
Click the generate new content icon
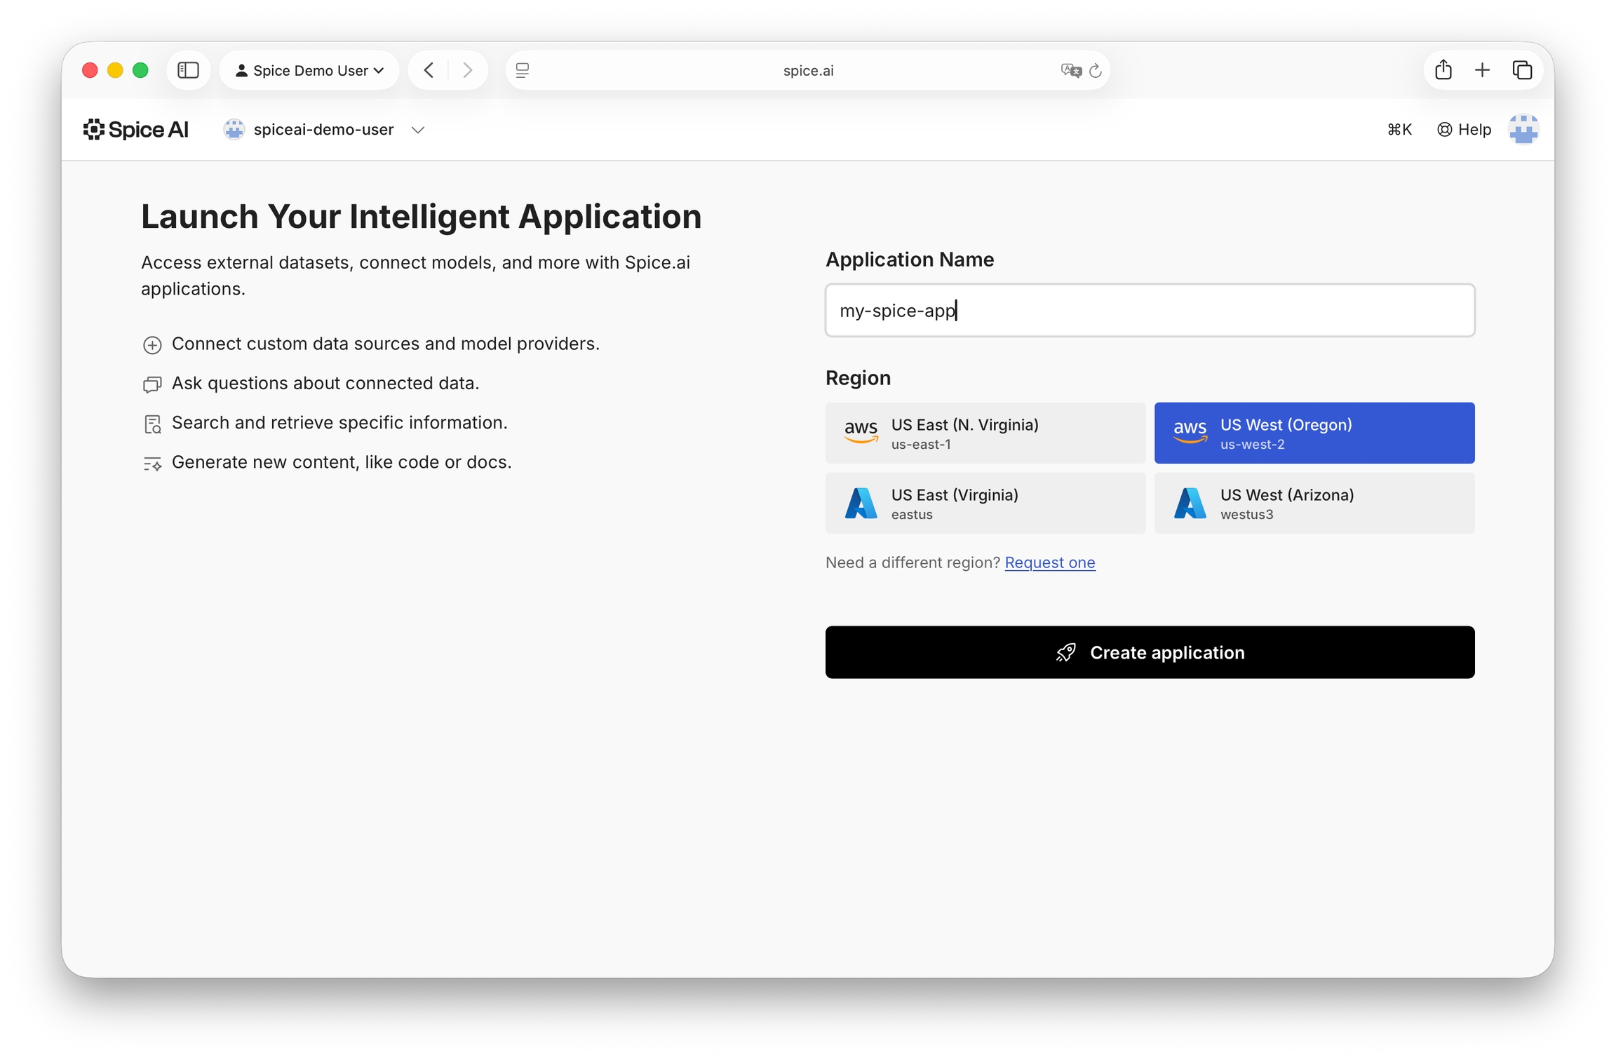pos(151,463)
